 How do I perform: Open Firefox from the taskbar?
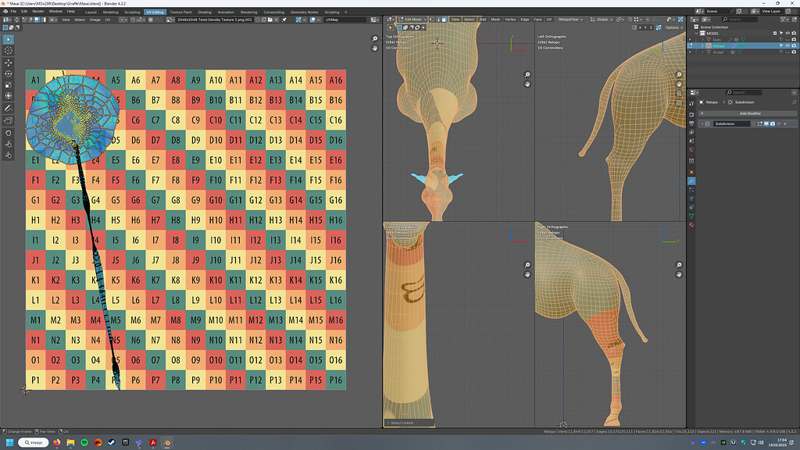(56, 442)
